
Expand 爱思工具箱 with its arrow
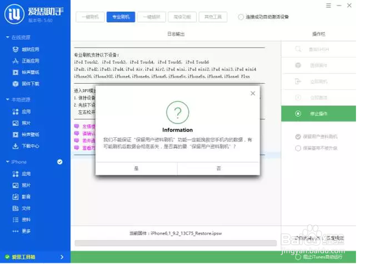coord(62,257)
